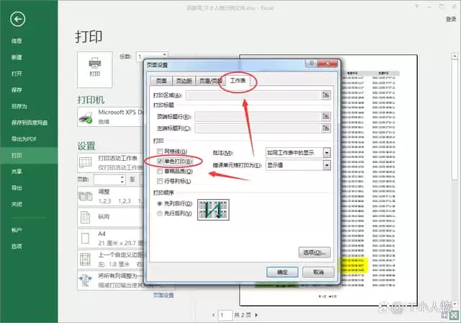Switch to the 页边距 tab
Image resolution: width=461 pixels, height=323 pixels.
pos(184,81)
